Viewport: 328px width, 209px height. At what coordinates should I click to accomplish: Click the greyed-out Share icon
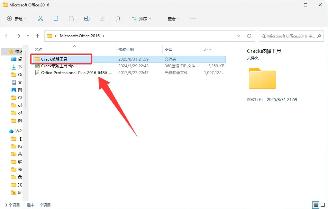[102, 19]
